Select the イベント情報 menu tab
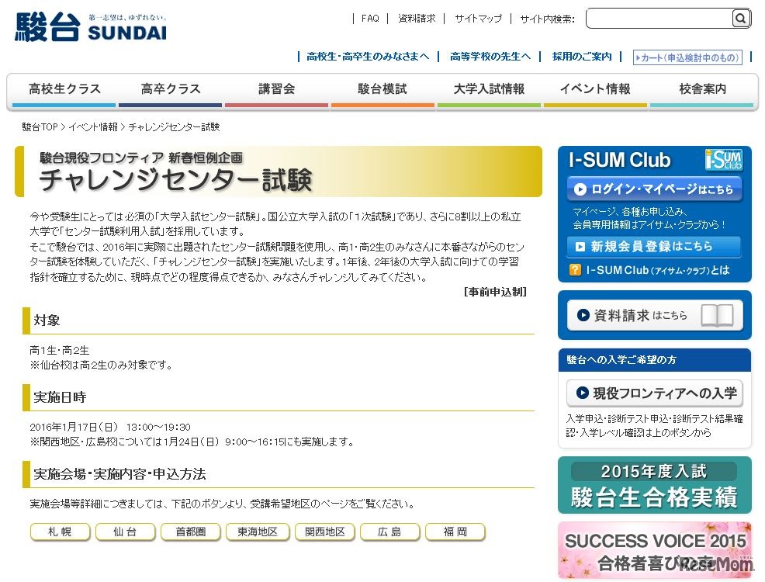The height and width of the screenshot is (582, 765). pyautogui.click(x=595, y=90)
